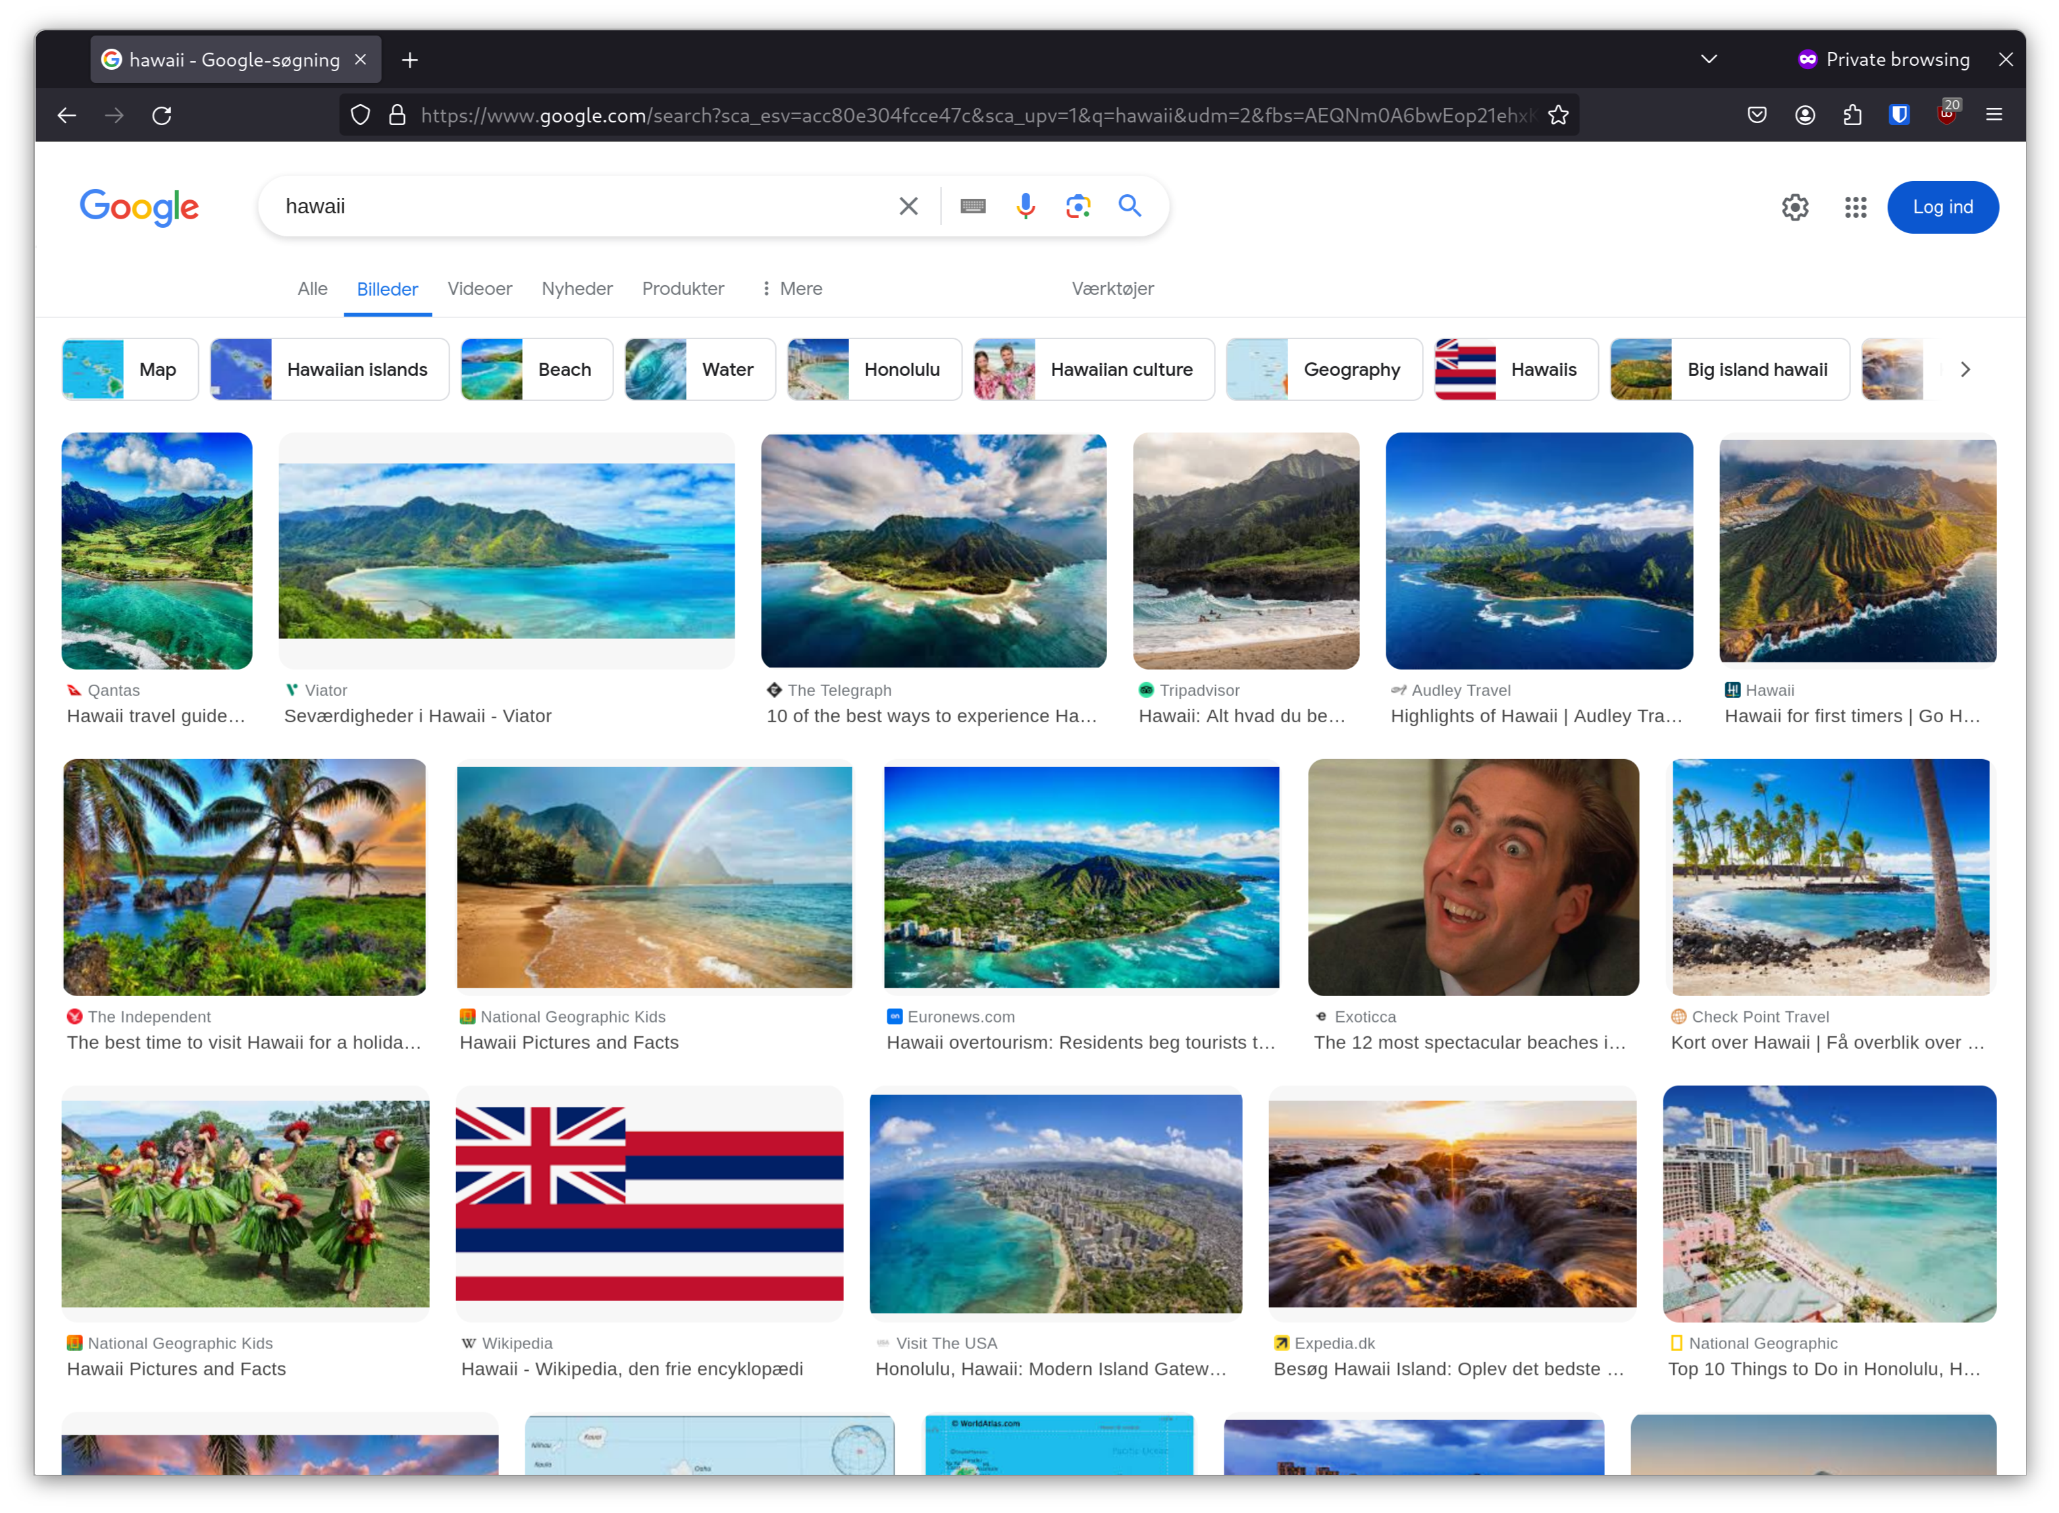Open the extensions puzzle icon

(1852, 115)
